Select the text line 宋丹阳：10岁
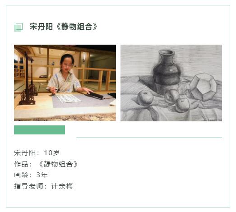 tap(37, 153)
